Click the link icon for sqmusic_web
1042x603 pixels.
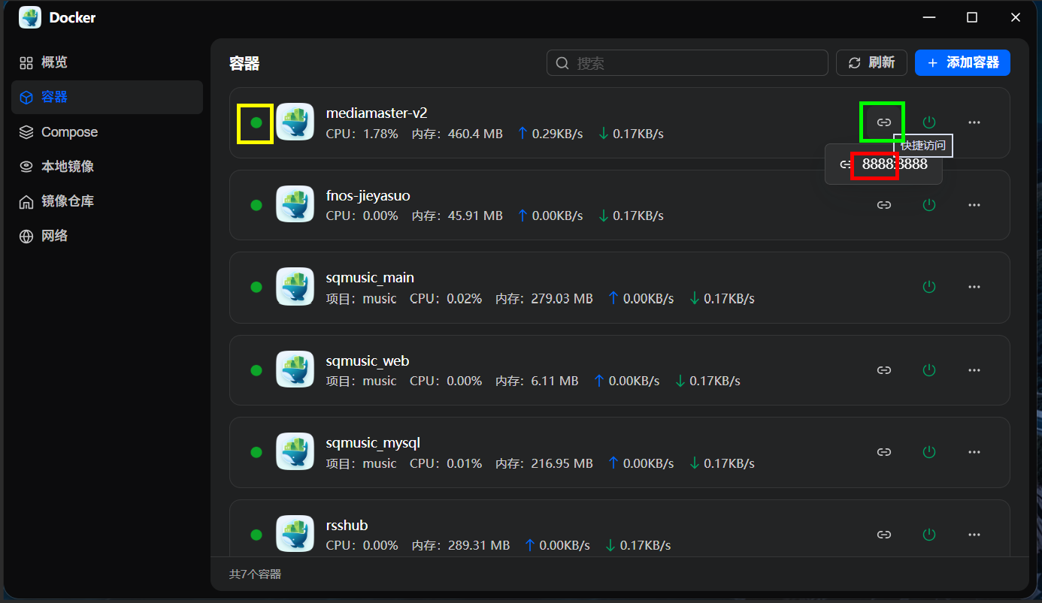(x=884, y=369)
